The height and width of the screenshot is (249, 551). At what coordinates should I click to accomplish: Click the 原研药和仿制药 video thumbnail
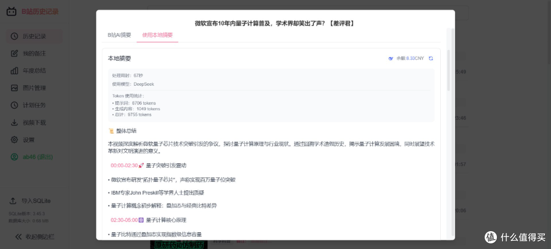(179, 244)
